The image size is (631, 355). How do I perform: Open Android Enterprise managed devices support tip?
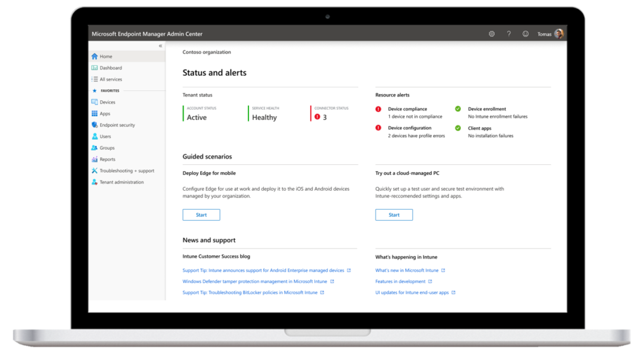click(x=263, y=270)
